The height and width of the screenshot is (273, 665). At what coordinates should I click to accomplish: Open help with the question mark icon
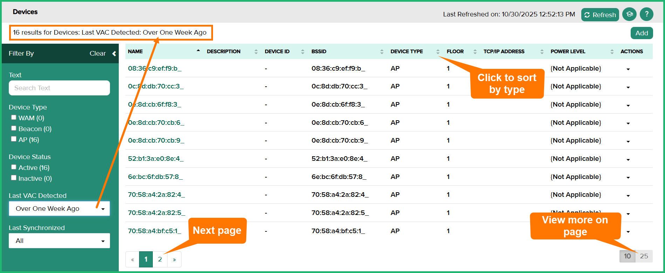[646, 14]
